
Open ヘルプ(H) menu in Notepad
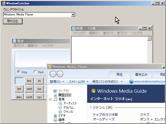(137, 33)
